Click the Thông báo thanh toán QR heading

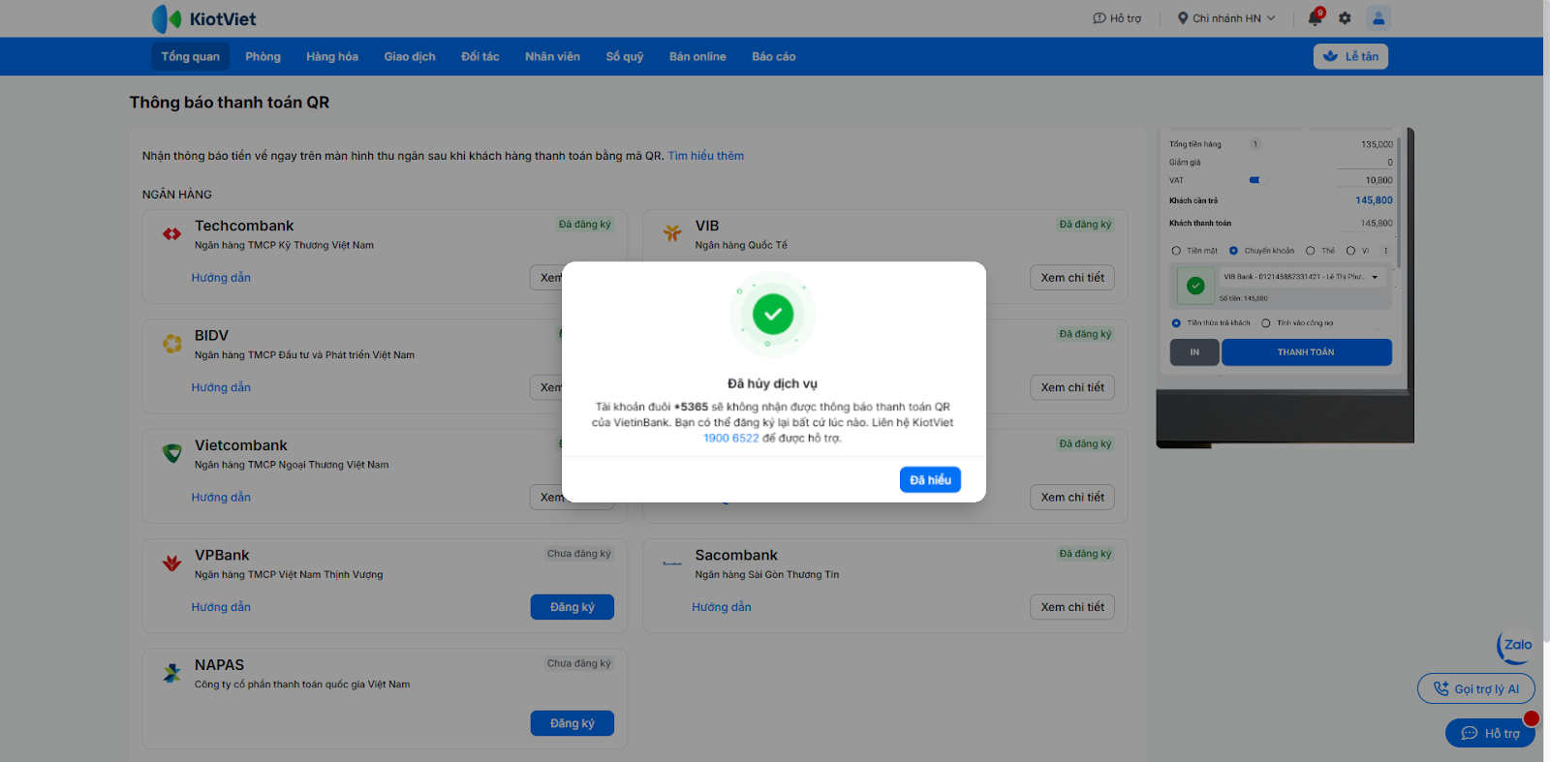pos(230,103)
